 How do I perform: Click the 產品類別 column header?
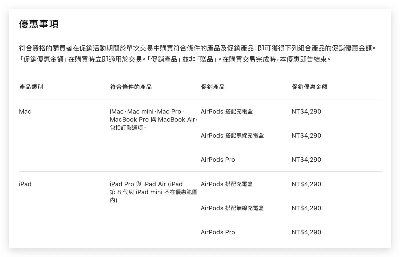[31, 87]
